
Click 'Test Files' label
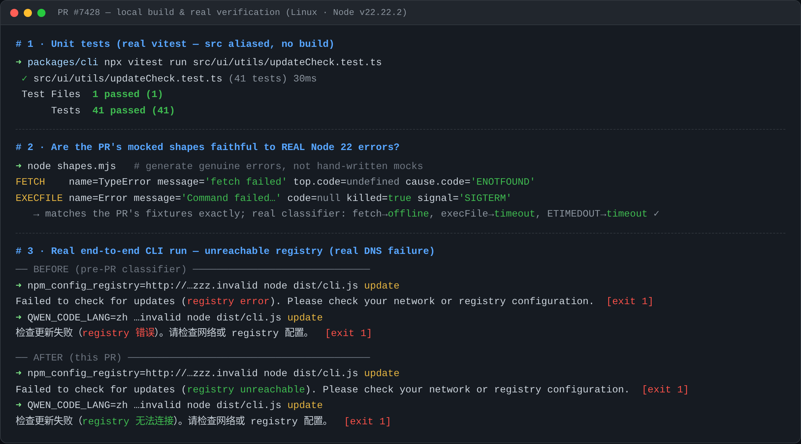pos(51,94)
